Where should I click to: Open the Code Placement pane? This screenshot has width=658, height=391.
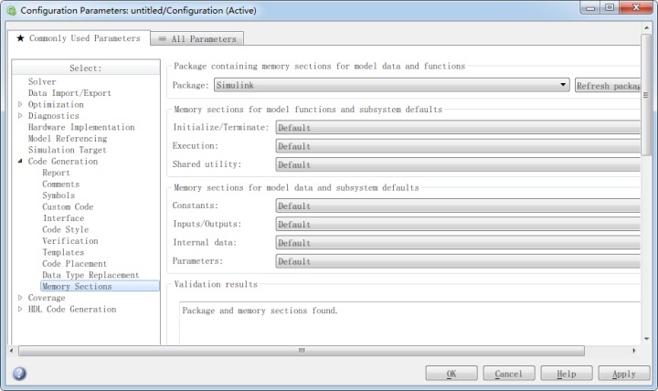[74, 263]
